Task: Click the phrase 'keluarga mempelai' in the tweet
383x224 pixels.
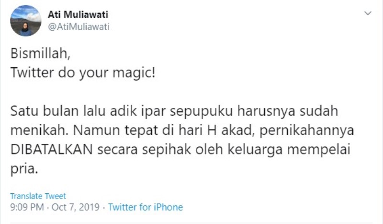Action: (289, 150)
